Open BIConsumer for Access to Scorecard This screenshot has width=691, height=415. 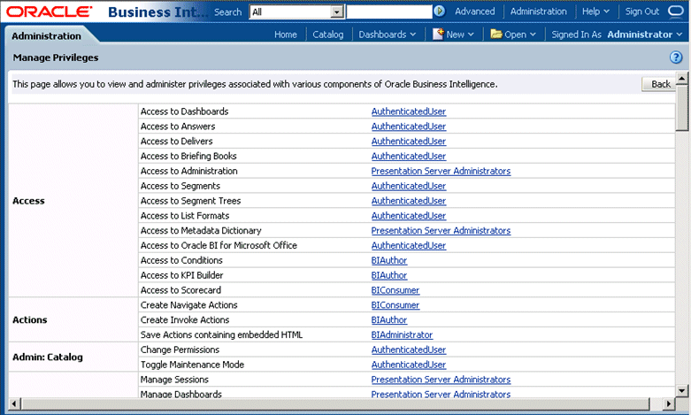tap(395, 290)
